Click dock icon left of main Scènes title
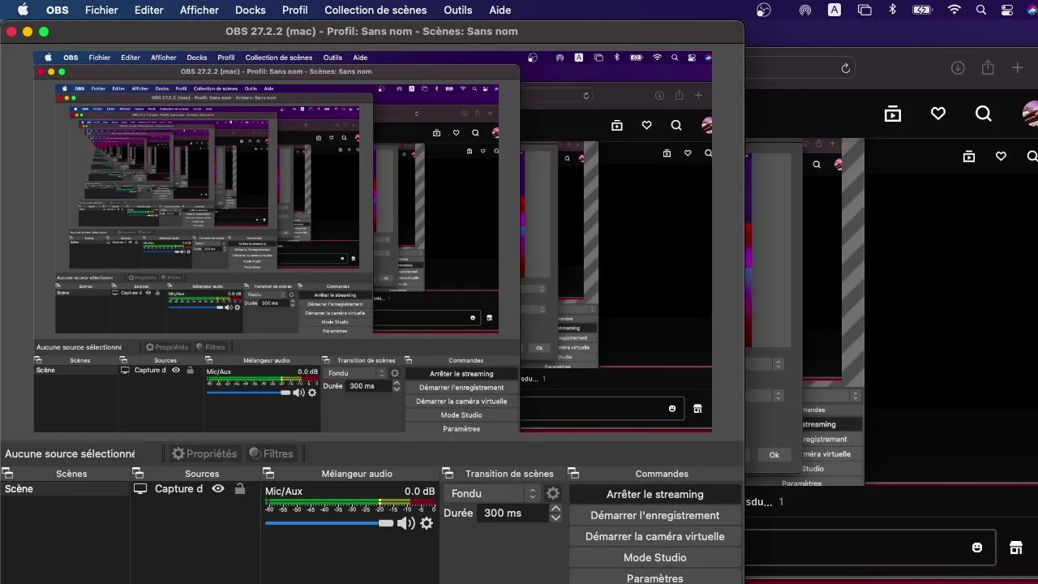Viewport: 1038px width, 584px height. (7, 473)
